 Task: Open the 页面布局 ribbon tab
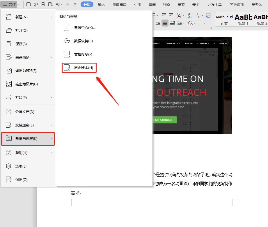(x=120, y=4)
